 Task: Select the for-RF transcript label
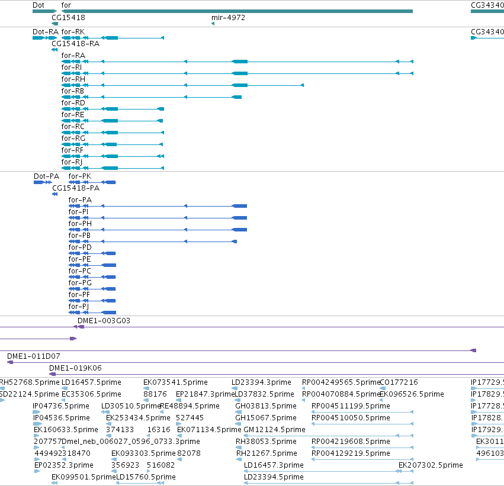point(72,150)
